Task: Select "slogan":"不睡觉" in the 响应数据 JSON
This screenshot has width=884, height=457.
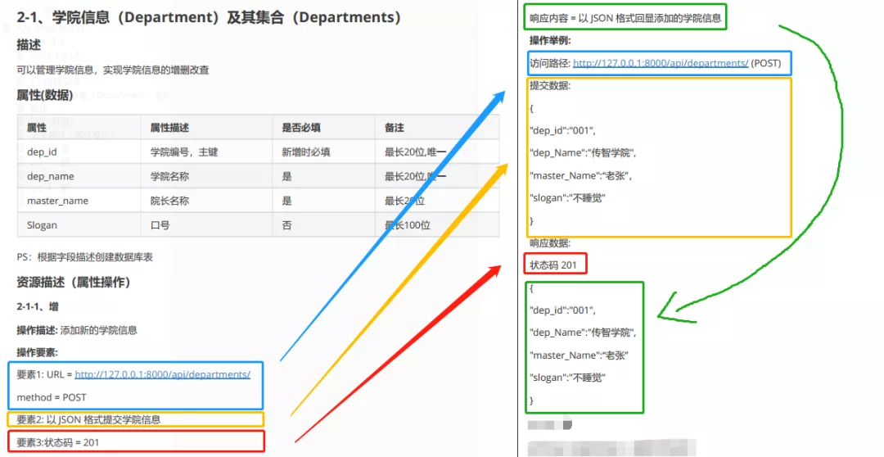Action: pos(568,378)
